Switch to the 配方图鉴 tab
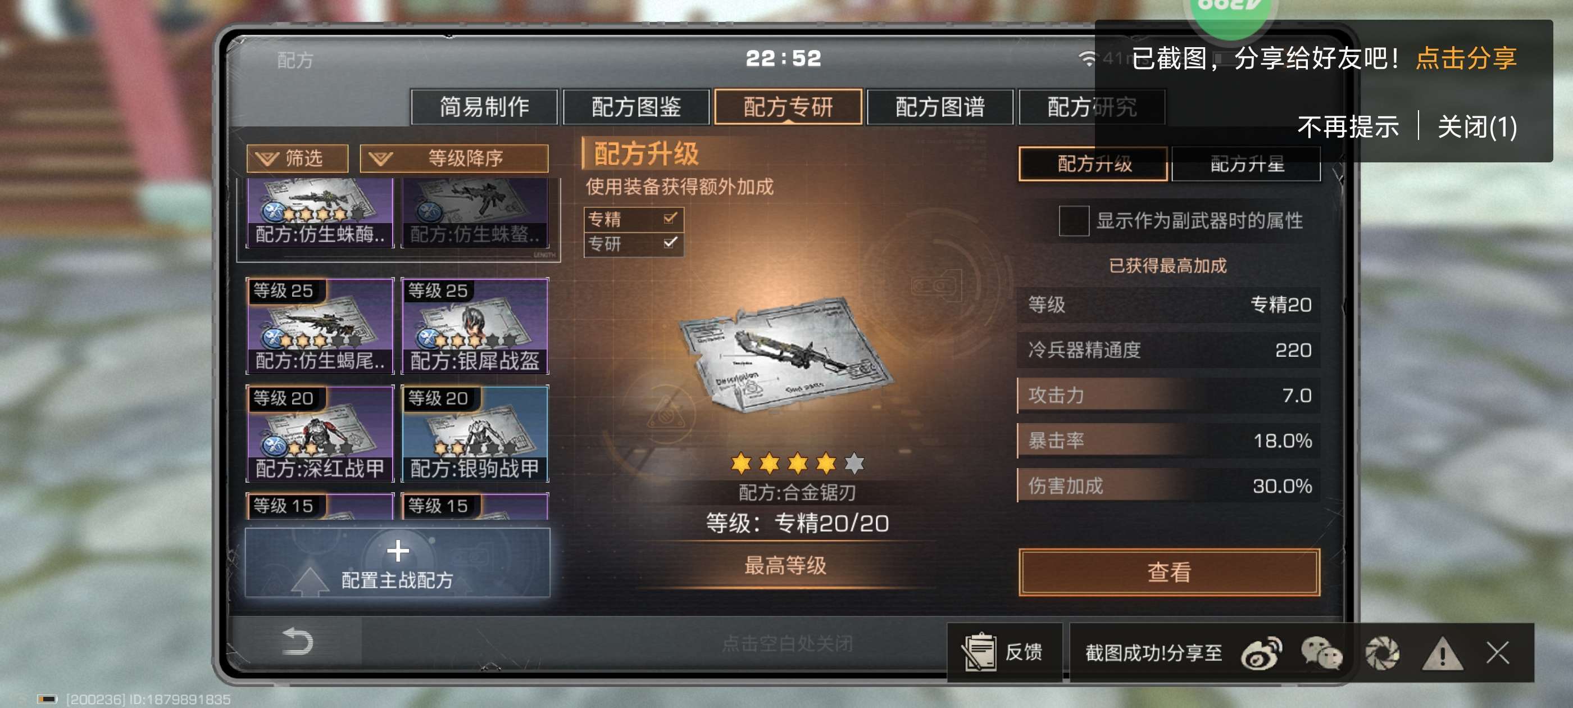 636,107
